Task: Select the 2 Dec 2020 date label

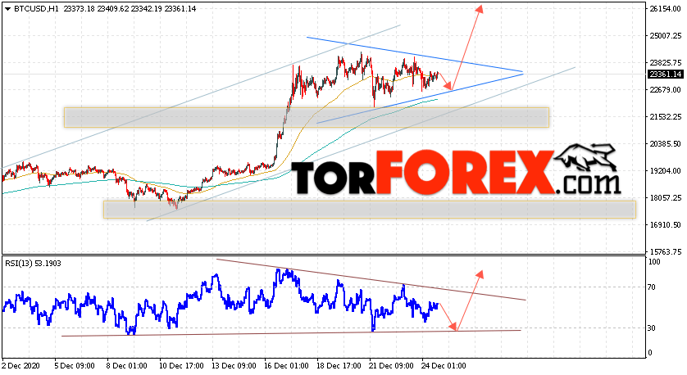Action: pos(21,365)
